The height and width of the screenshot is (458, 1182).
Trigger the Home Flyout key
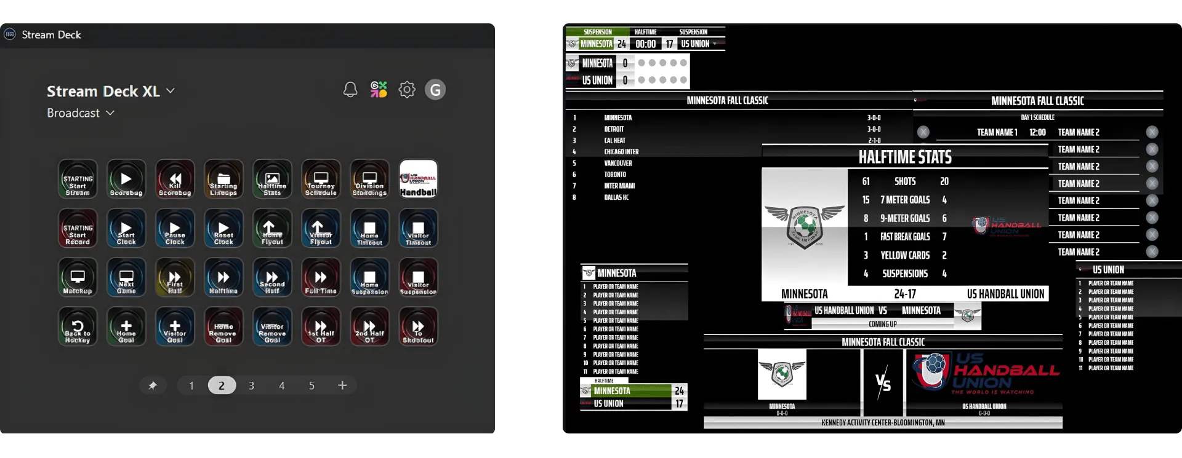272,228
